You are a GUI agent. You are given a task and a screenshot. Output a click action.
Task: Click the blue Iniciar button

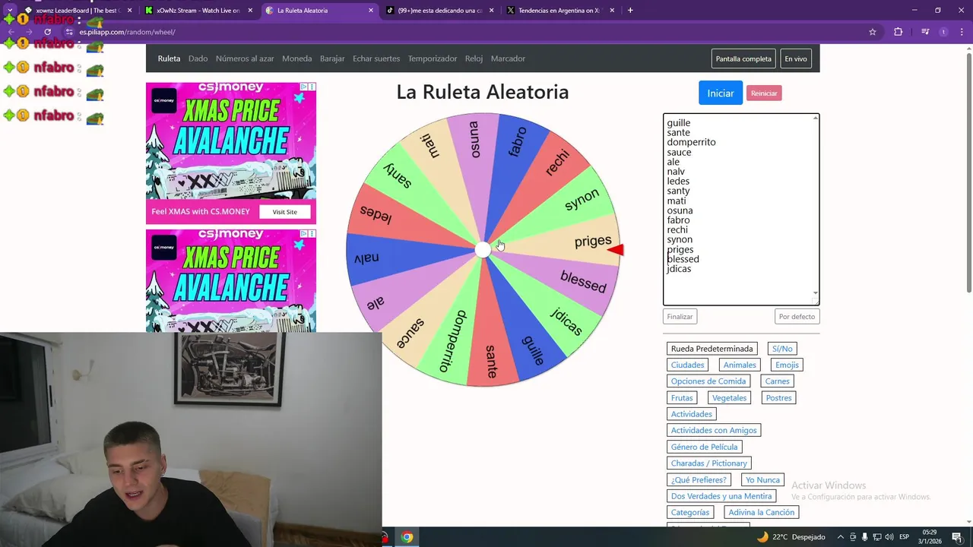(720, 93)
